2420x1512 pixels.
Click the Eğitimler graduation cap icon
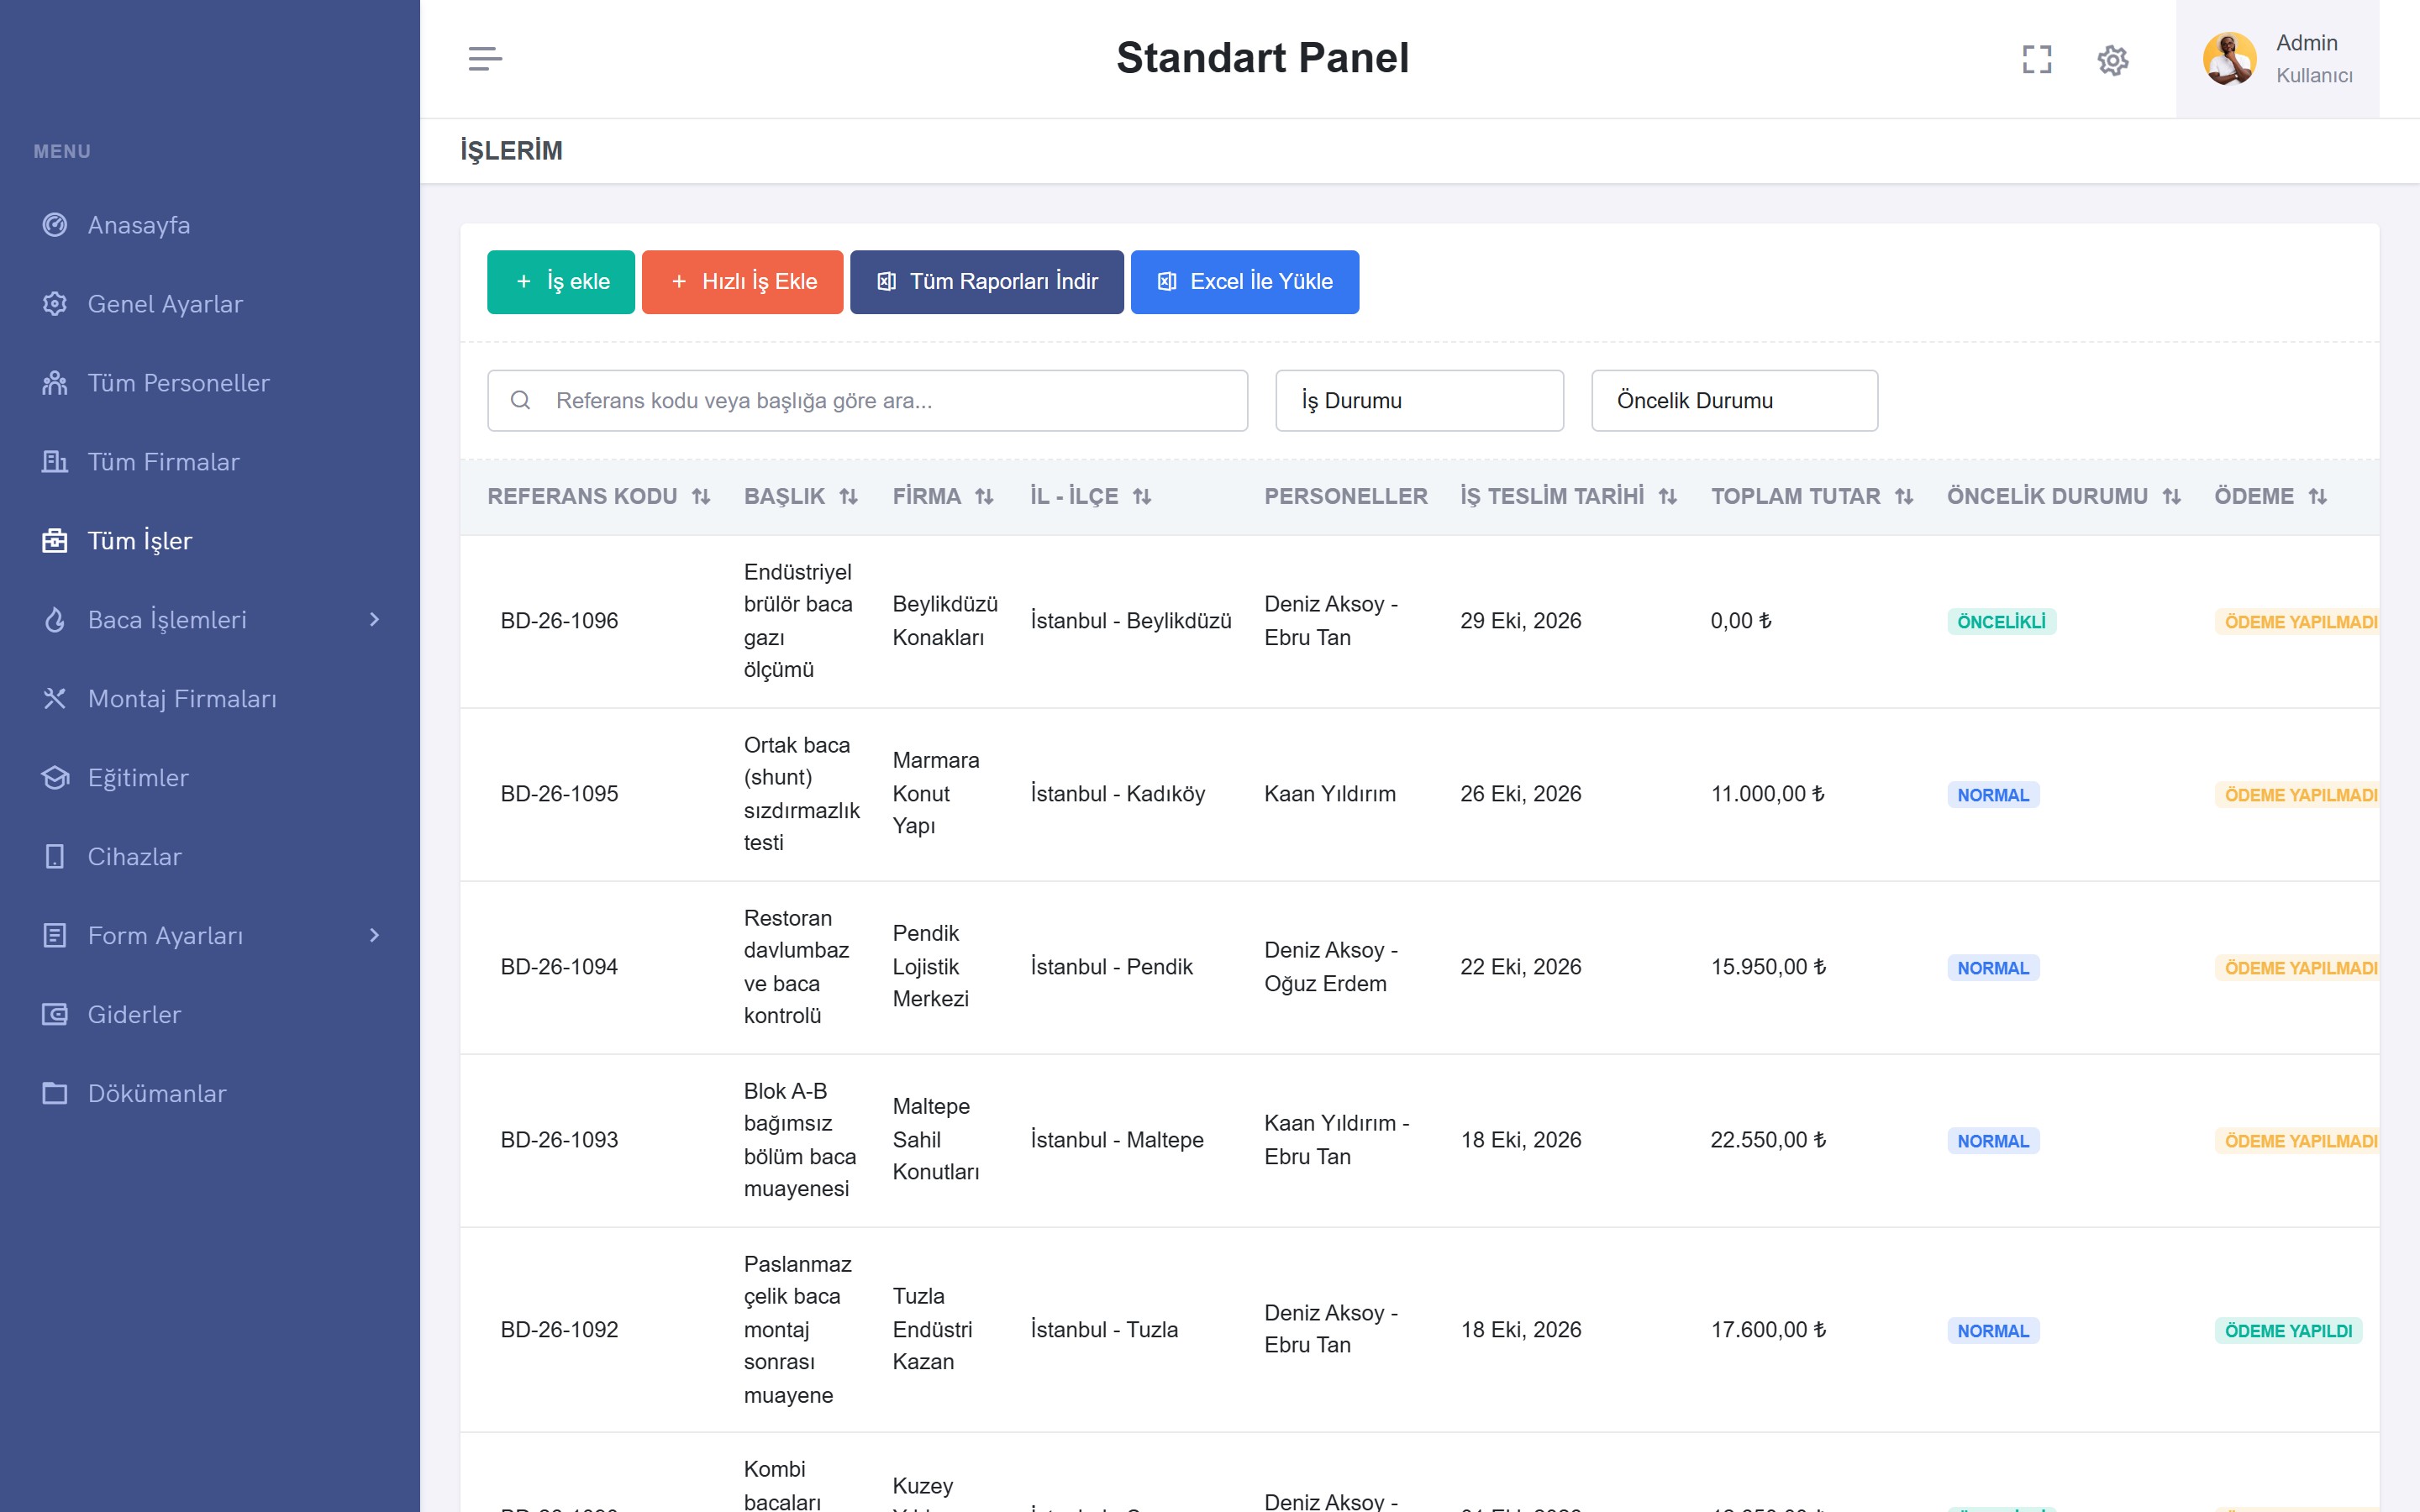pyautogui.click(x=55, y=778)
